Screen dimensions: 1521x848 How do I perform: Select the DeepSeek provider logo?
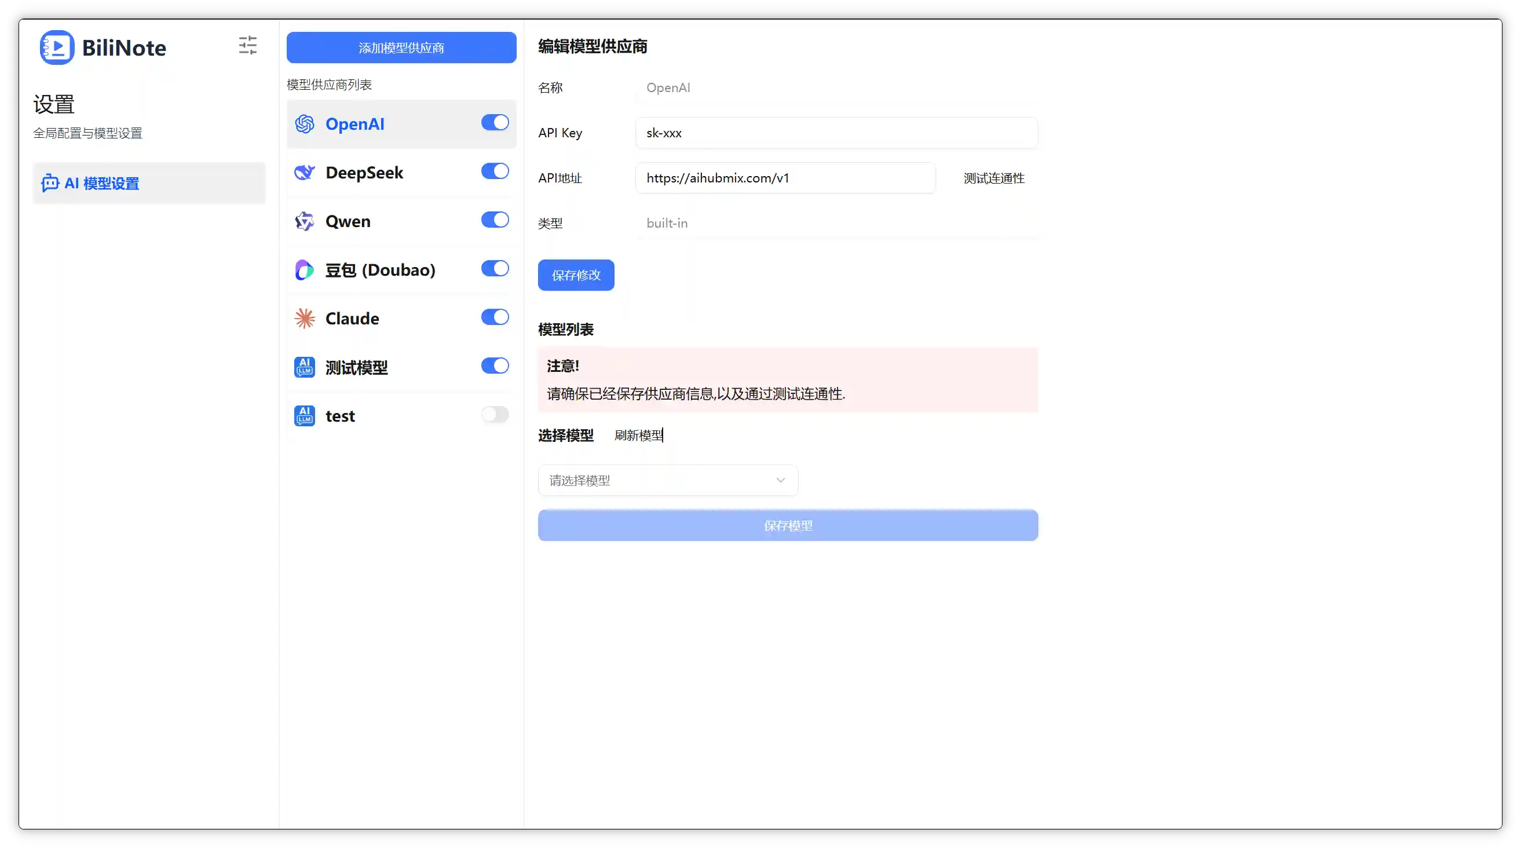pos(305,173)
